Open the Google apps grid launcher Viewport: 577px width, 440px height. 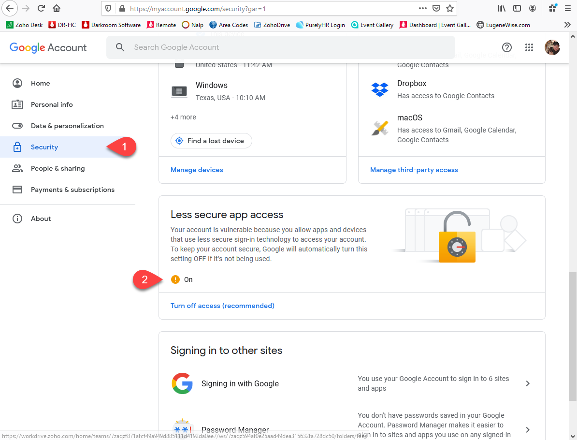coord(529,47)
